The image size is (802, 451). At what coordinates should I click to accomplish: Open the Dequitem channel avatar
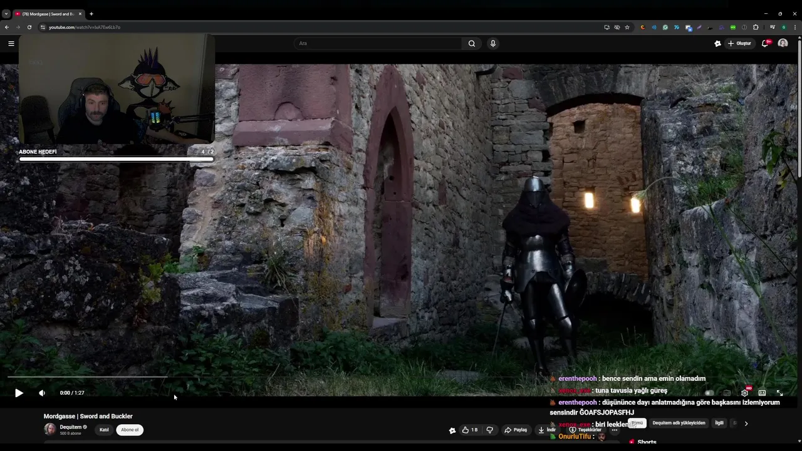pos(49,429)
